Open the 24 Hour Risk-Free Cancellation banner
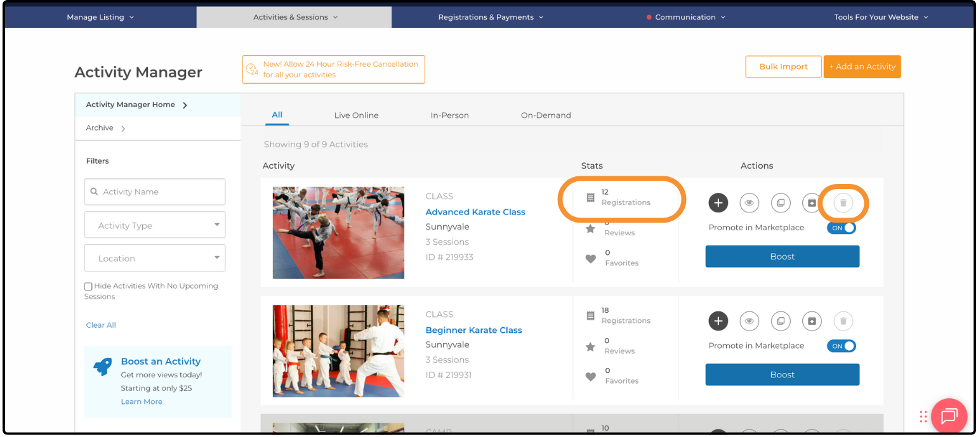Screen dimensions: 978x437 (x=333, y=69)
